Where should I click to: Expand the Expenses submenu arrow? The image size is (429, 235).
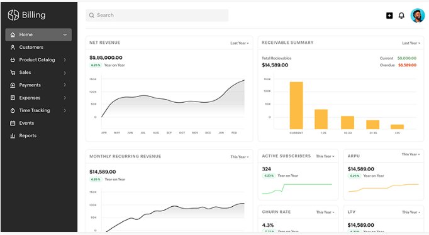(65, 98)
